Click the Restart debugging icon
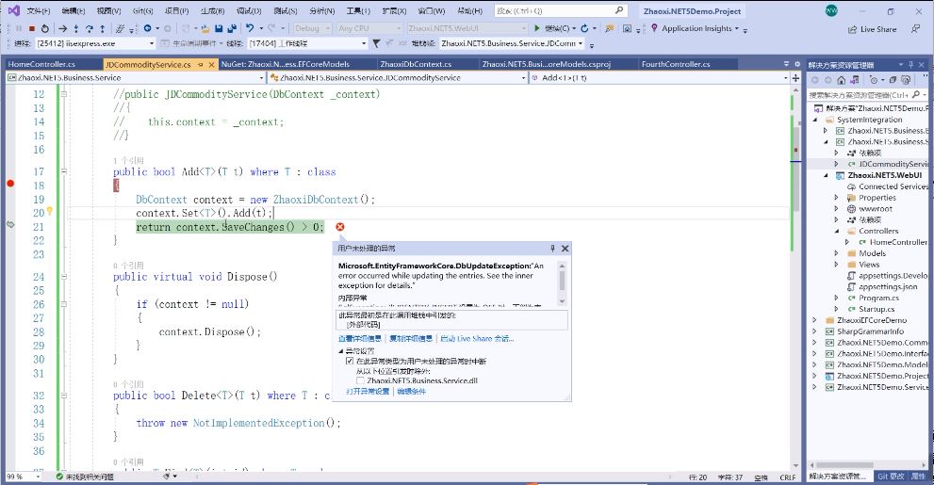 (44, 28)
